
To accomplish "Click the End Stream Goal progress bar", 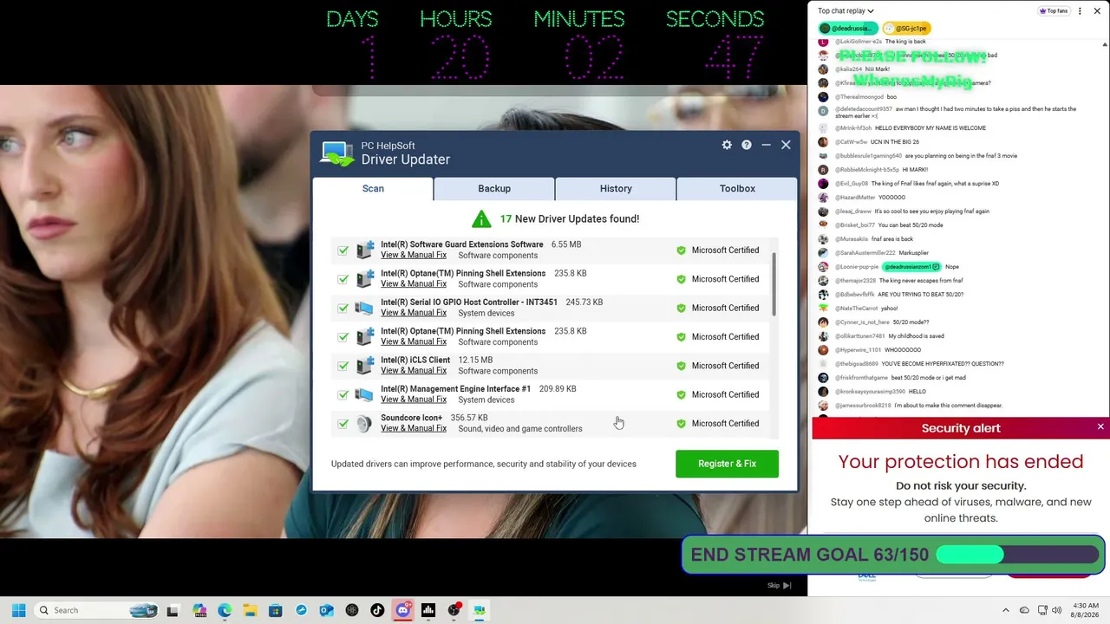I will click(x=1019, y=555).
